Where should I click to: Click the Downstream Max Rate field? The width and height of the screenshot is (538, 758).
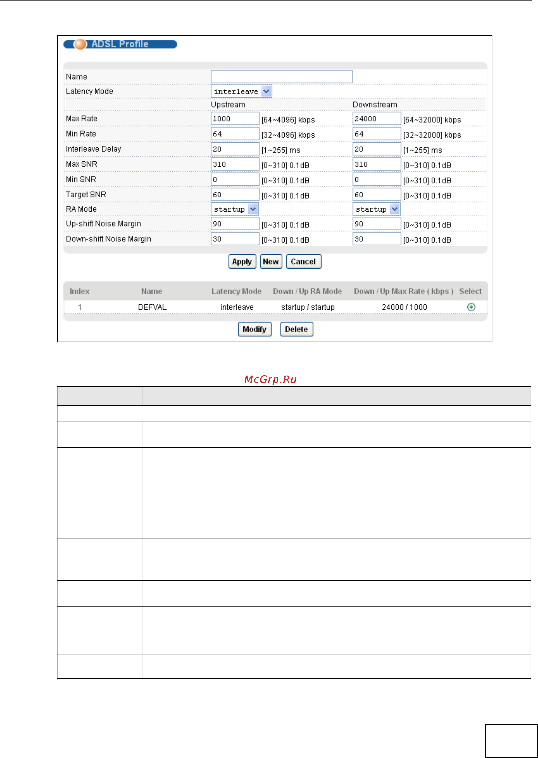[x=376, y=119]
